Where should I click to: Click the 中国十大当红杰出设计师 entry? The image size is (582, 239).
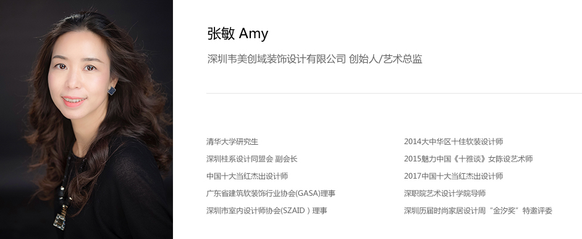(x=247, y=176)
